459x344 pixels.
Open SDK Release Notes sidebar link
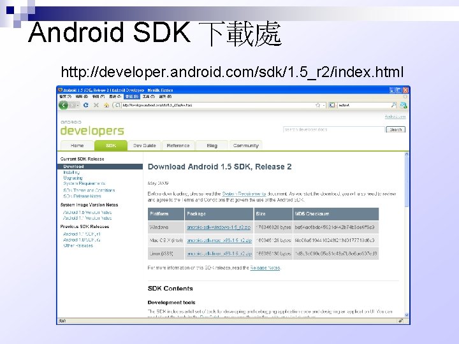82,196
